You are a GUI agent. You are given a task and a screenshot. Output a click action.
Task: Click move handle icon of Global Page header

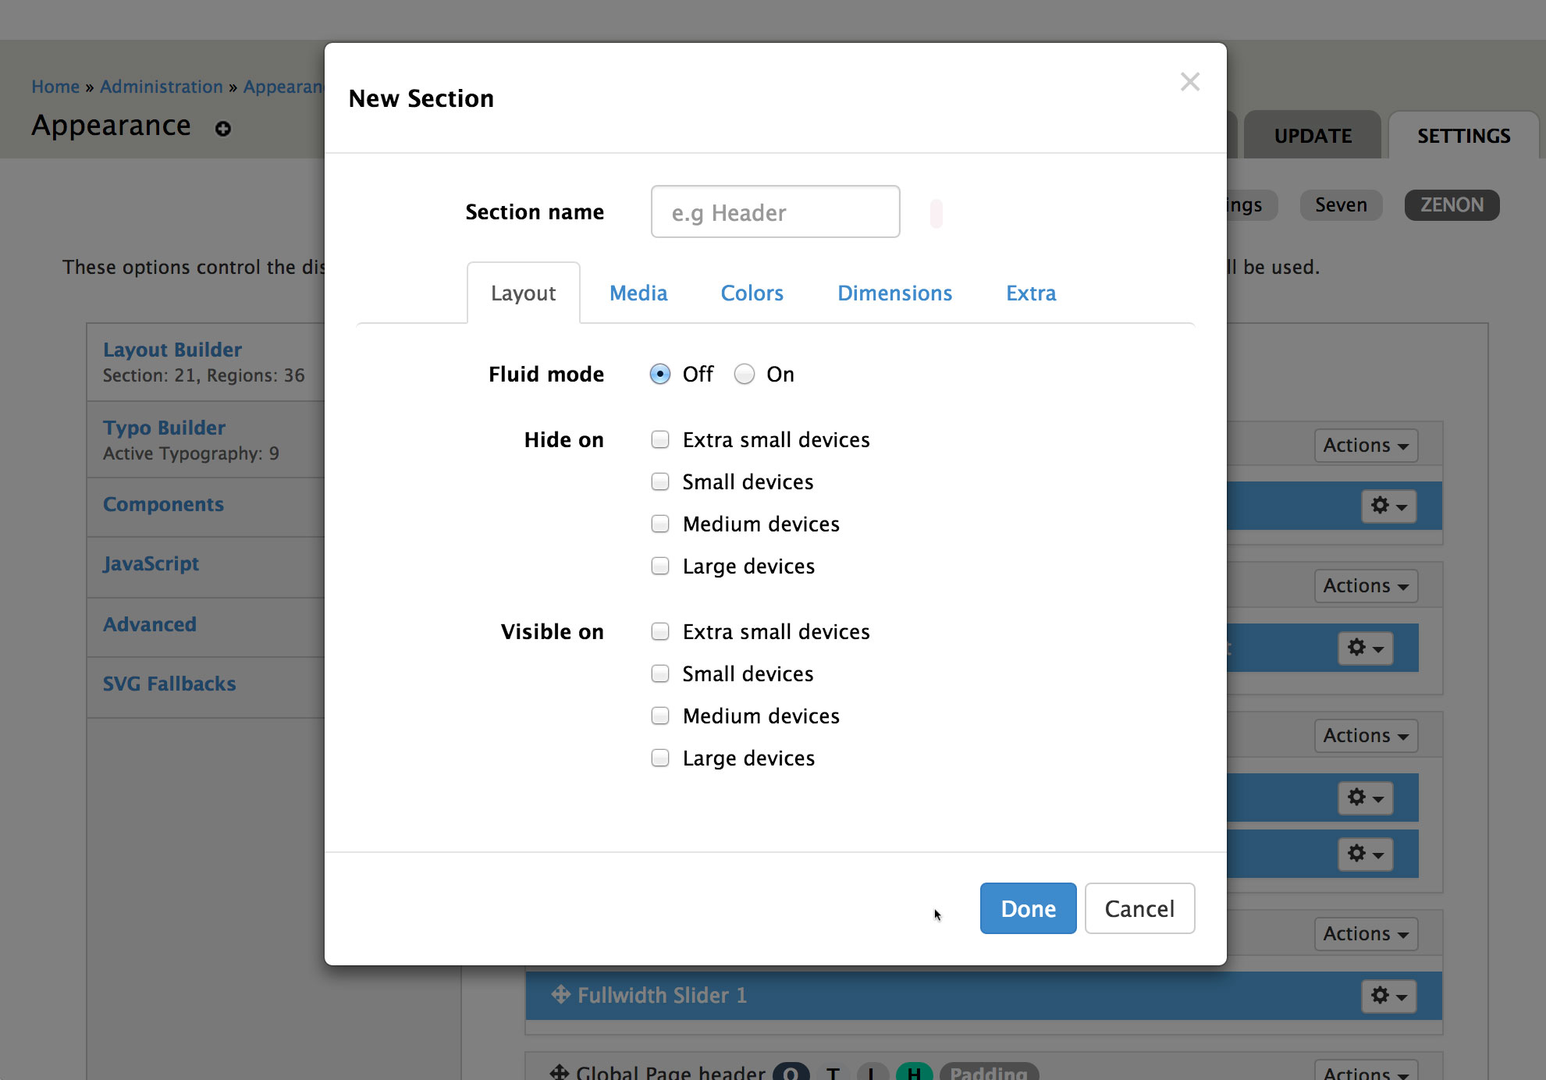559,1072
